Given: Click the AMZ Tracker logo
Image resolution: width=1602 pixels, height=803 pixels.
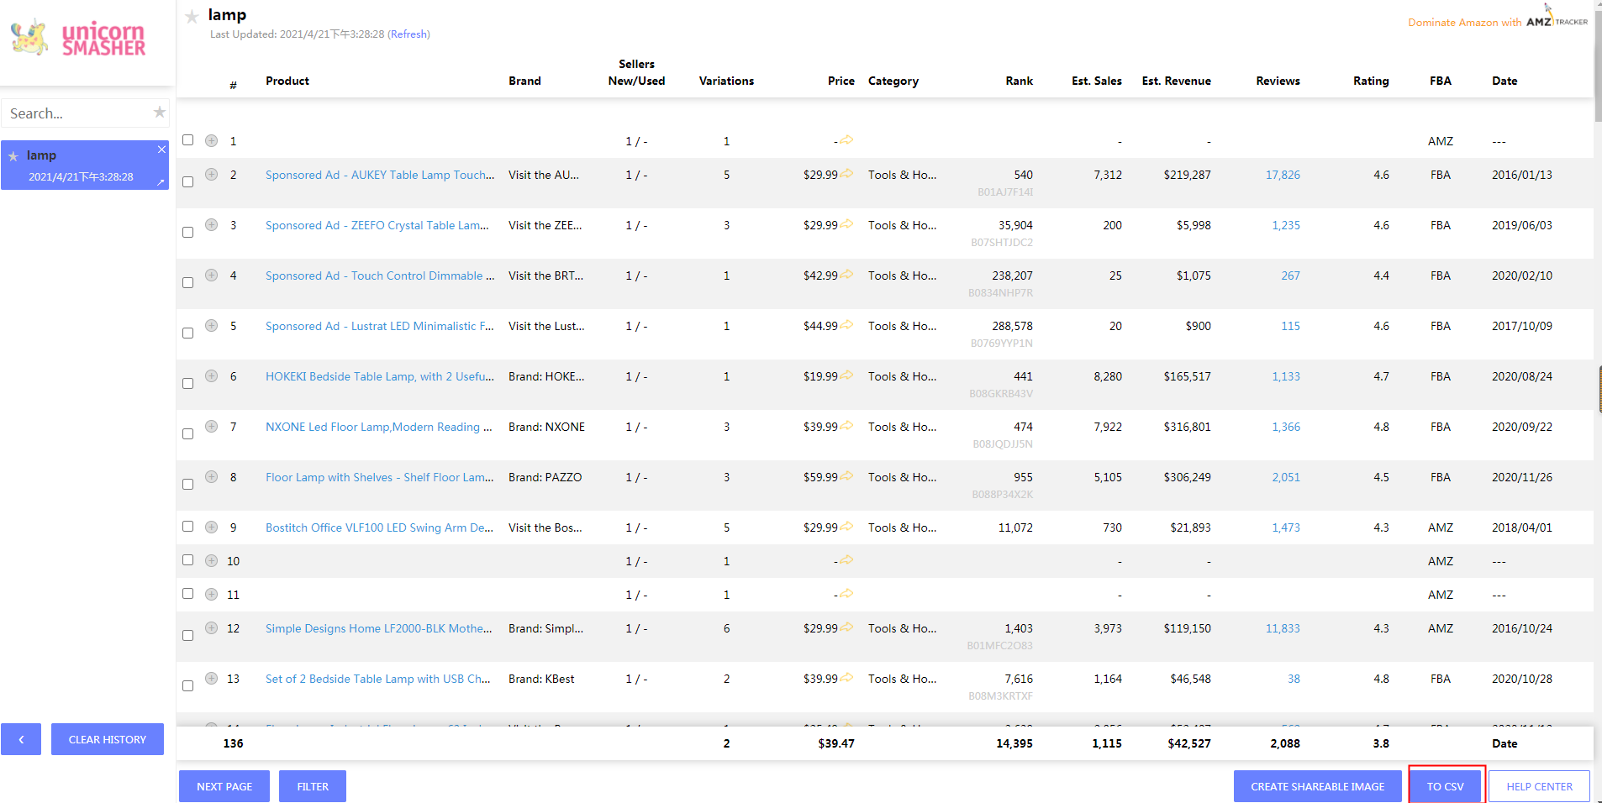Looking at the screenshot, I should click(x=1557, y=18).
